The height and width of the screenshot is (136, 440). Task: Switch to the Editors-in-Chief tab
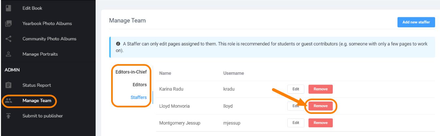tap(131, 72)
